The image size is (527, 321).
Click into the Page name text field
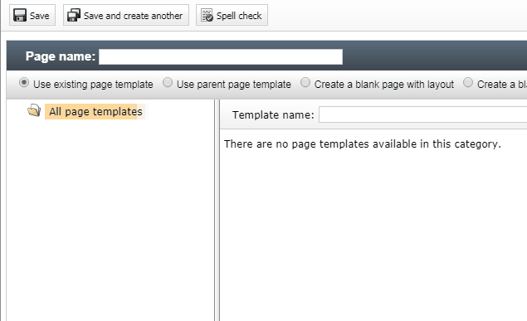(x=221, y=56)
